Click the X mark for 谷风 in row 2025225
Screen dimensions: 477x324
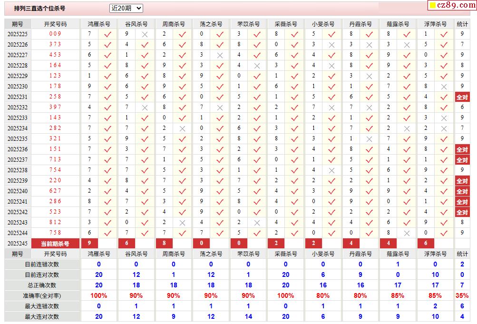pyautogui.click(x=145, y=34)
